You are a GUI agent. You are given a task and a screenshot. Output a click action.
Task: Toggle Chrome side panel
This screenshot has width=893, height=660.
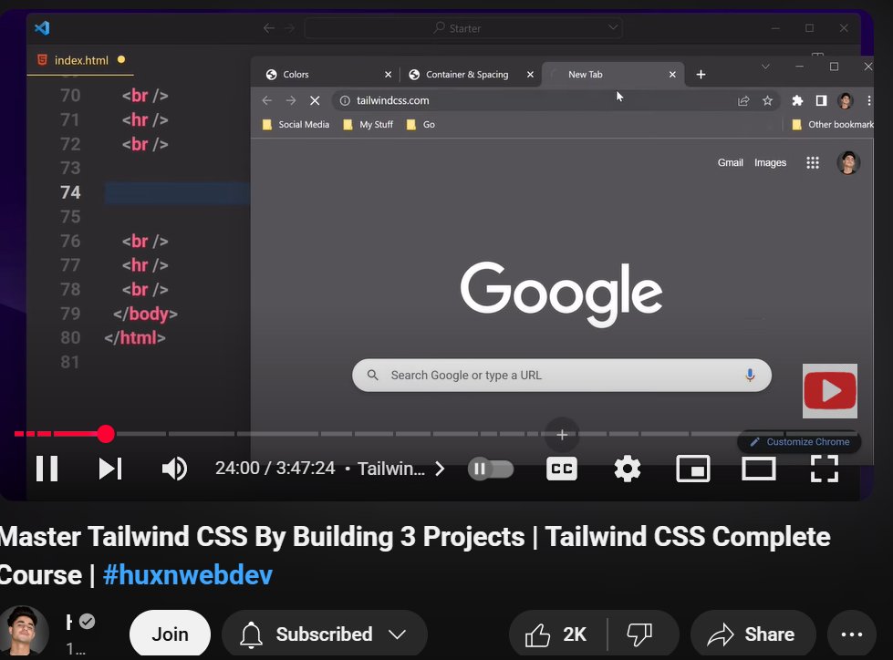click(x=821, y=100)
